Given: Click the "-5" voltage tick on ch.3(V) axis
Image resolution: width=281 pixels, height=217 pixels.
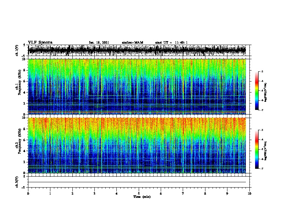Looking at the screenshot, I should coord(24,188).
